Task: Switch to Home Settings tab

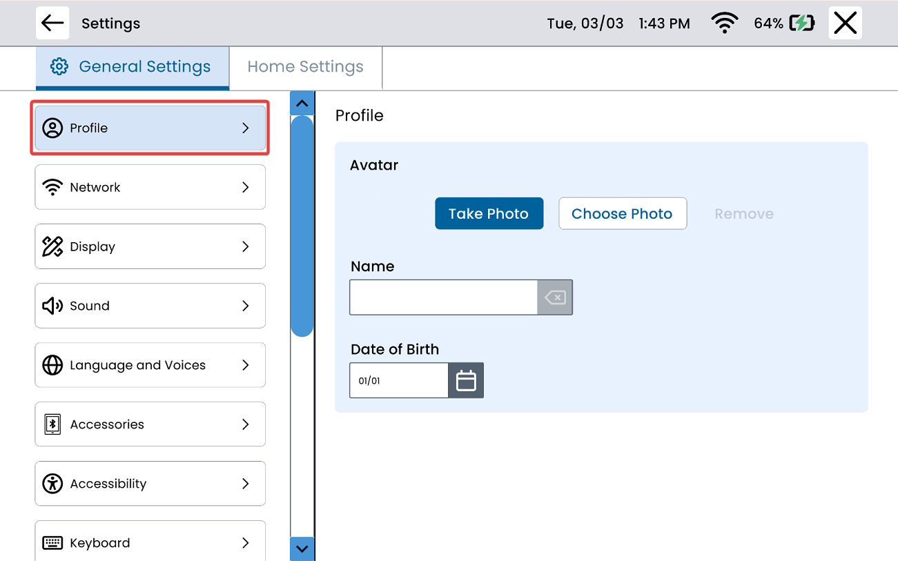Action: pos(305,67)
